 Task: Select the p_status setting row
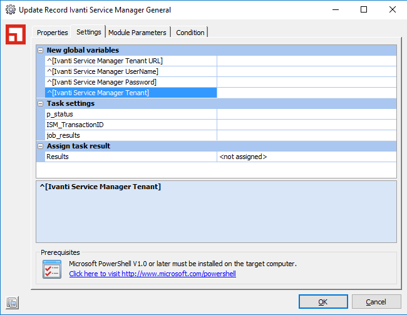pyautogui.click(x=131, y=114)
